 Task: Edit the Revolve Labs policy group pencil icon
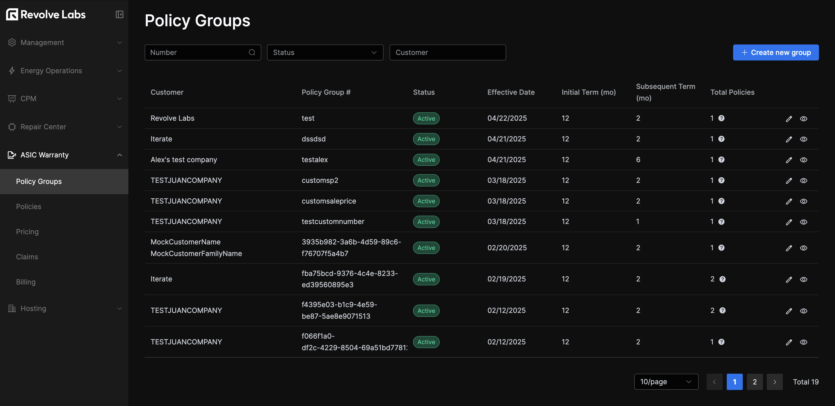point(789,118)
